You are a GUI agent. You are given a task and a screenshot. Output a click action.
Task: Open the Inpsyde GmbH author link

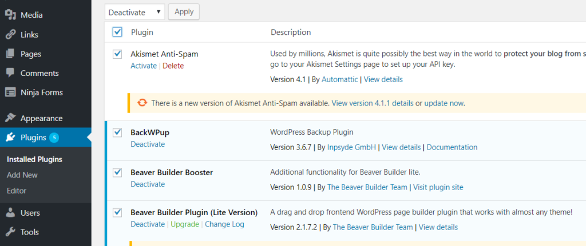coord(352,147)
